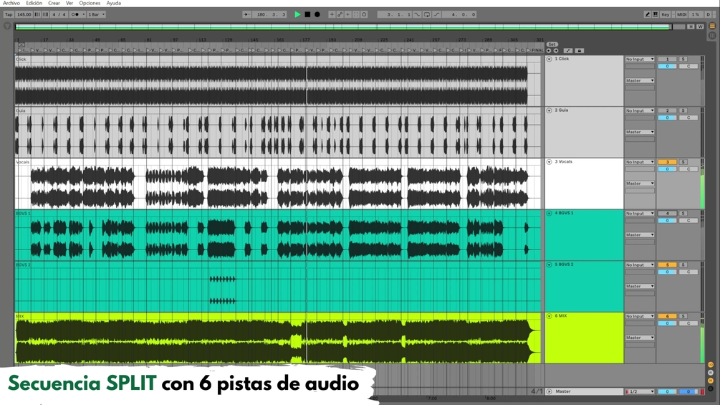The height and width of the screenshot is (405, 720).
Task: Collapse the 2 Guia track
Action: pos(549,110)
